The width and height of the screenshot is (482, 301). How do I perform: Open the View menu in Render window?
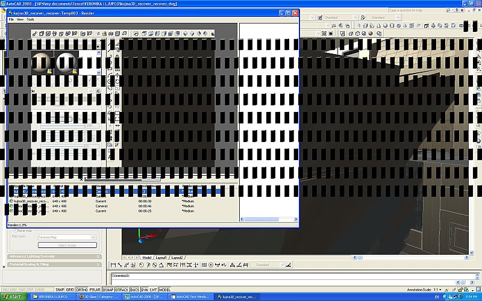tap(20, 19)
